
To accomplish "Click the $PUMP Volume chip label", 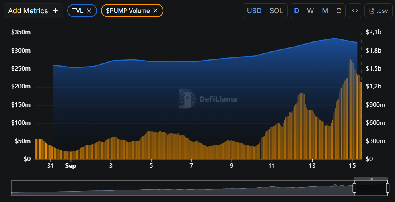I will (x=128, y=11).
